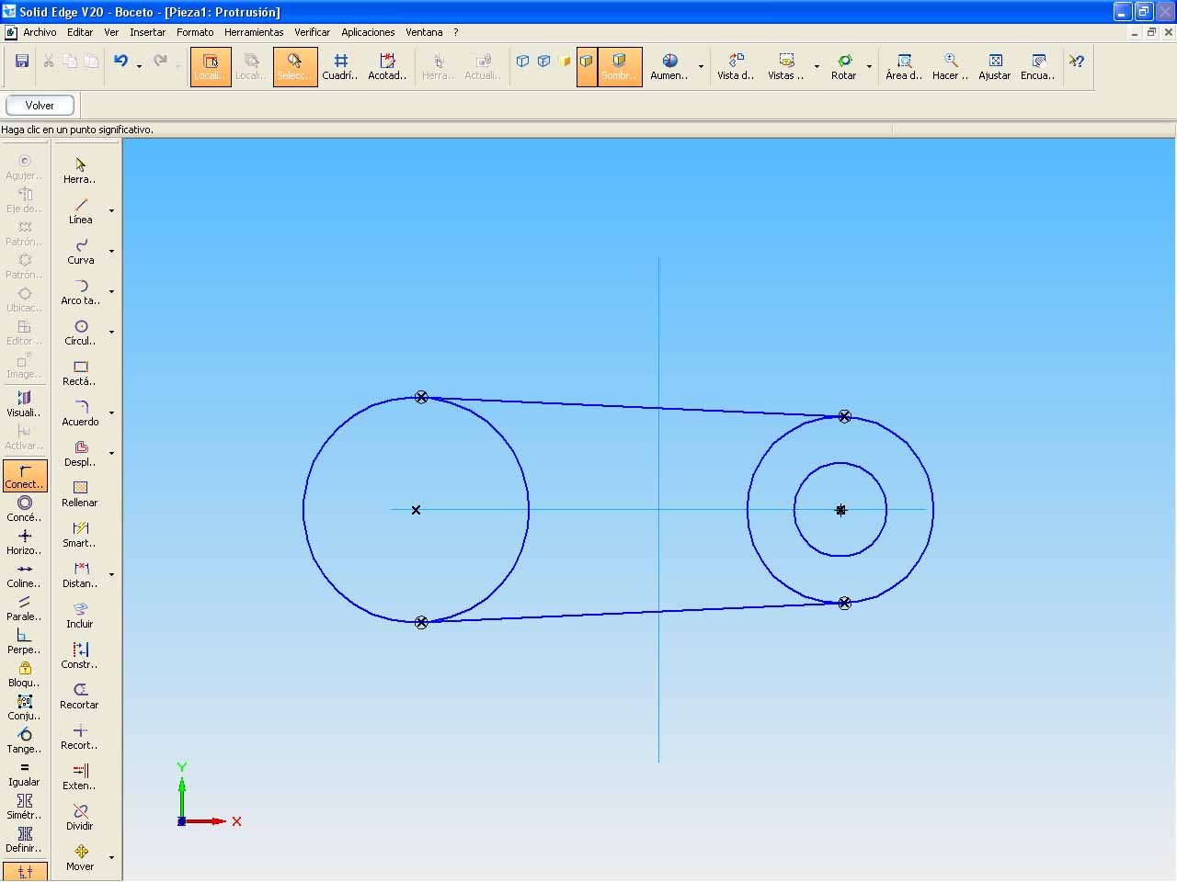Select the Despl.. offset tool
This screenshot has width=1177, height=882.
pos(80,454)
